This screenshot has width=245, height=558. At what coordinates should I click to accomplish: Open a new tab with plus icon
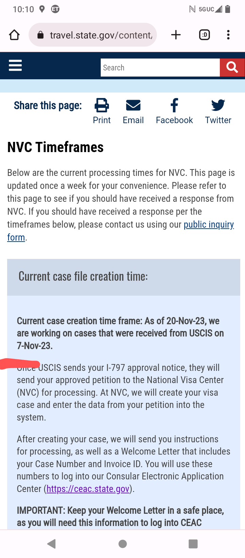pyautogui.click(x=176, y=35)
